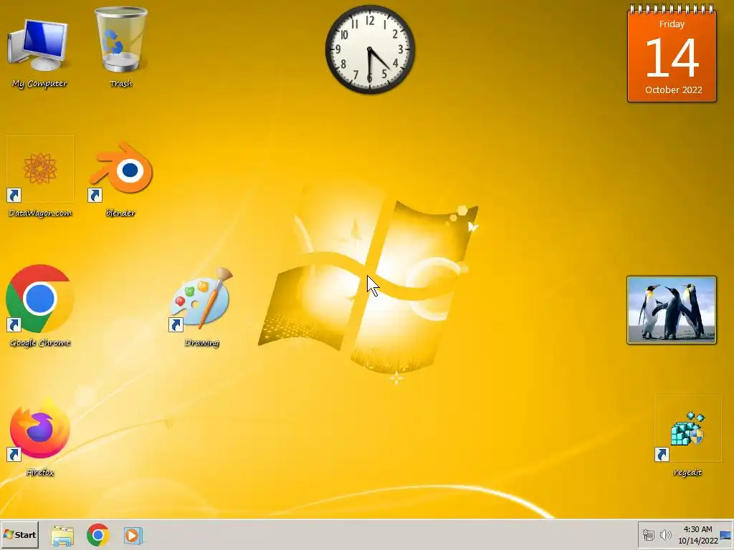Click the "Firefox" label text
This screenshot has width=734, height=550.
point(40,473)
